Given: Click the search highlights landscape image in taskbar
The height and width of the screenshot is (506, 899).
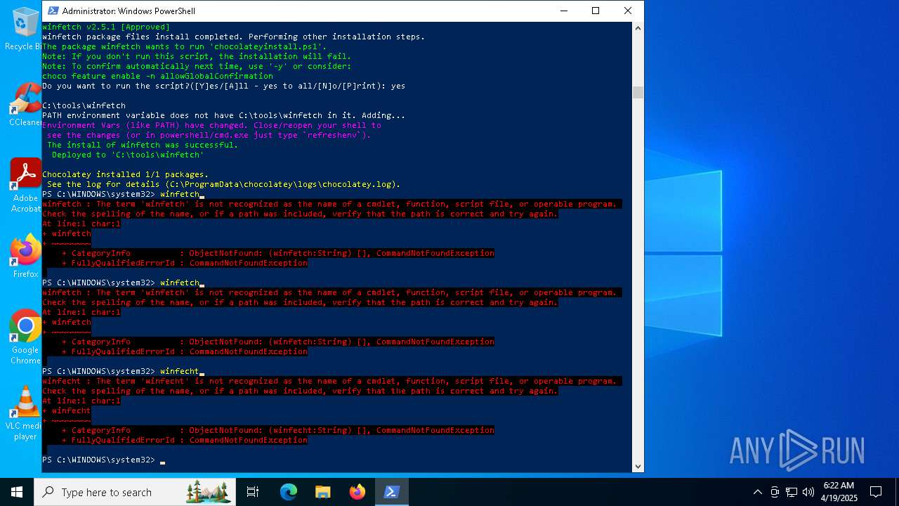Looking at the screenshot, I should coord(209,492).
